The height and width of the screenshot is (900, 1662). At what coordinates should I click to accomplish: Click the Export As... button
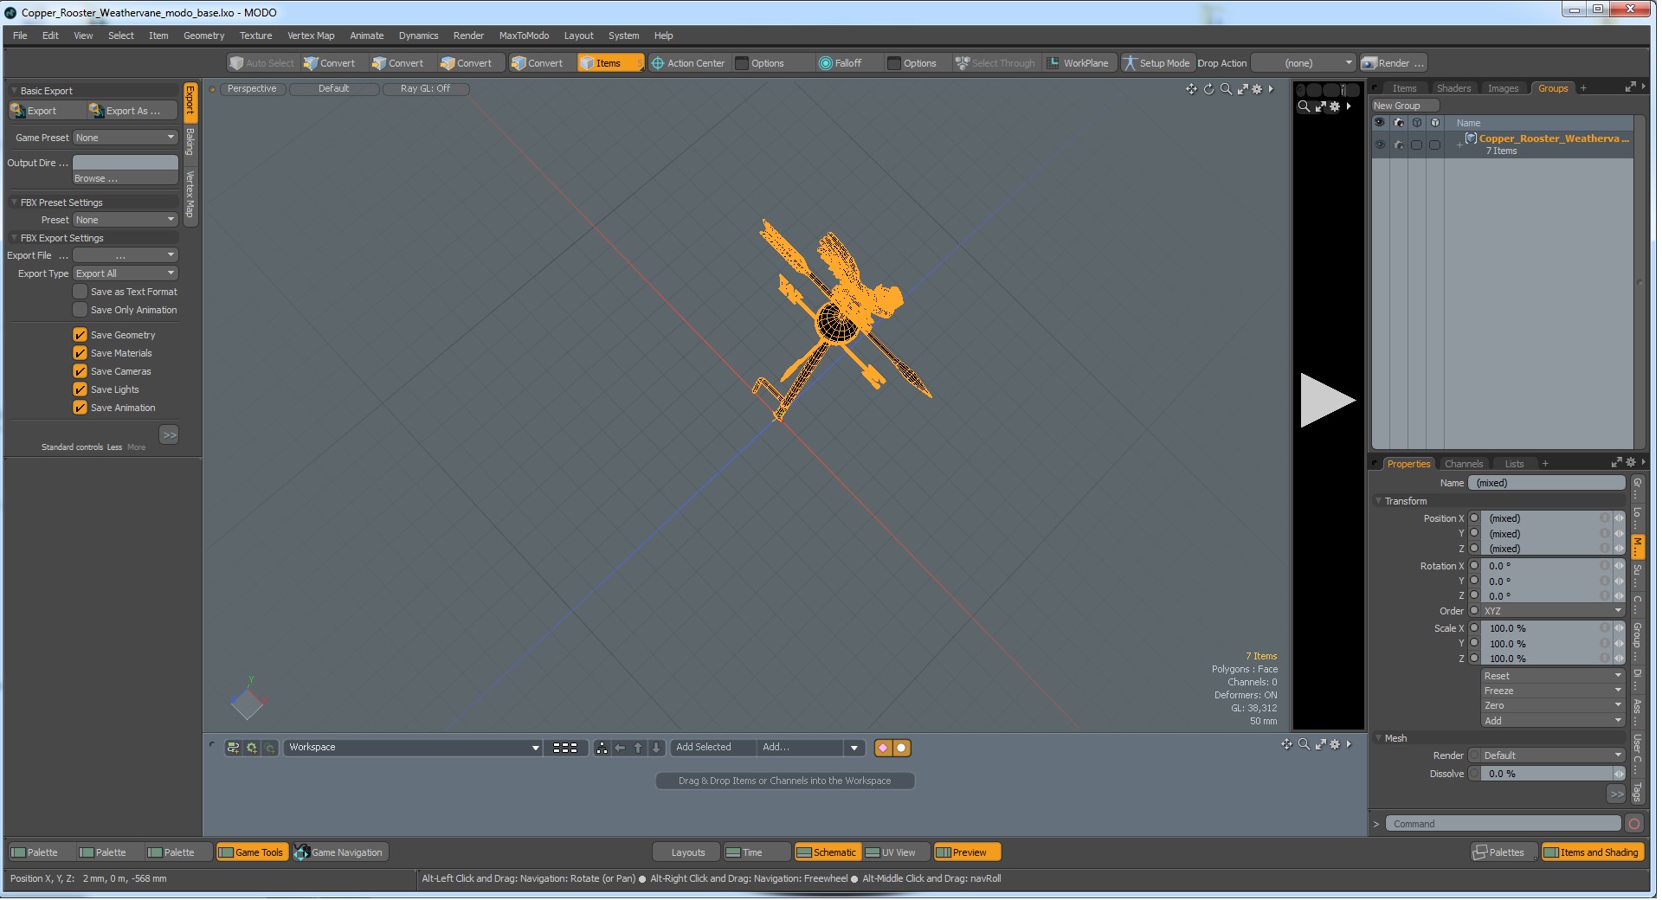point(132,111)
